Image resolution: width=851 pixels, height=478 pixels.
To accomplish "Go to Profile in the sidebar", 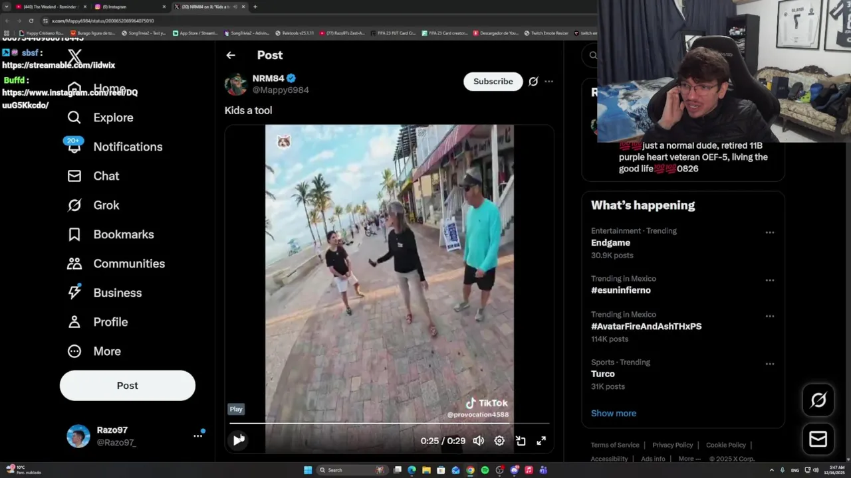I will click(x=97, y=322).
